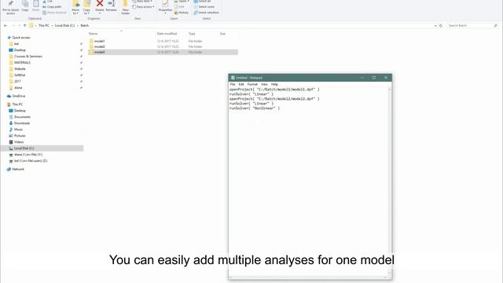Click the Notepad horizontal scrollbar
The width and height of the screenshot is (503, 283).
click(309, 277)
